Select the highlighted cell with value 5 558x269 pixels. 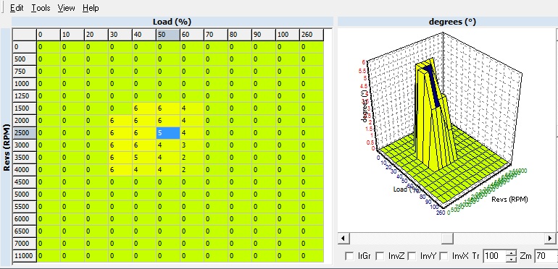[x=168, y=133]
